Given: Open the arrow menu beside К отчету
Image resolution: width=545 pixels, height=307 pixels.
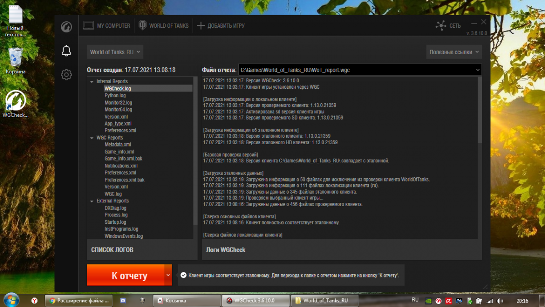Looking at the screenshot, I should coord(168,275).
